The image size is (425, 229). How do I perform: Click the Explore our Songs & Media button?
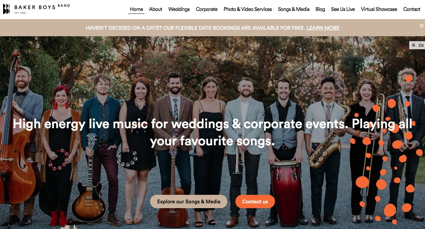189,202
